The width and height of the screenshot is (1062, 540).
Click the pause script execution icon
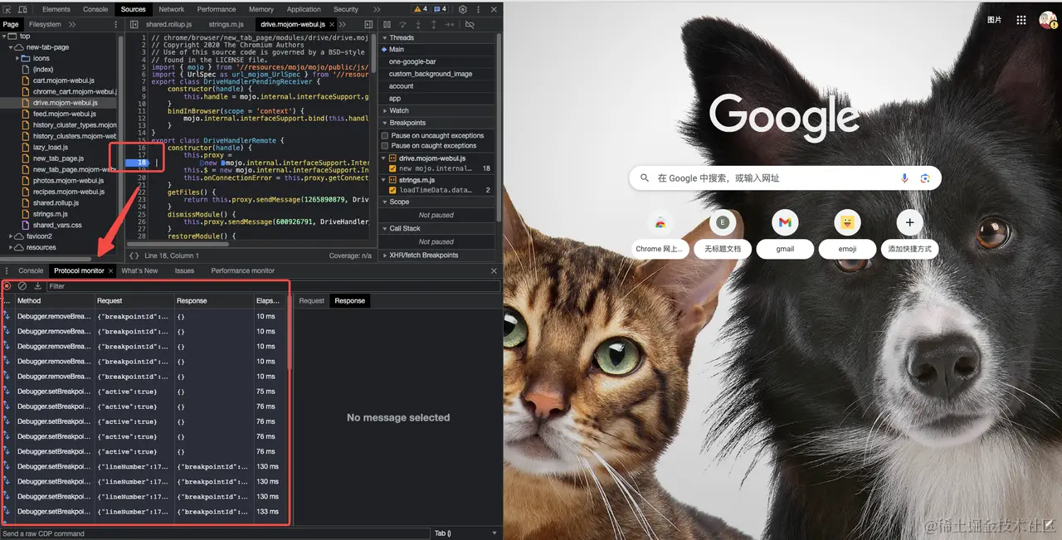(x=388, y=25)
